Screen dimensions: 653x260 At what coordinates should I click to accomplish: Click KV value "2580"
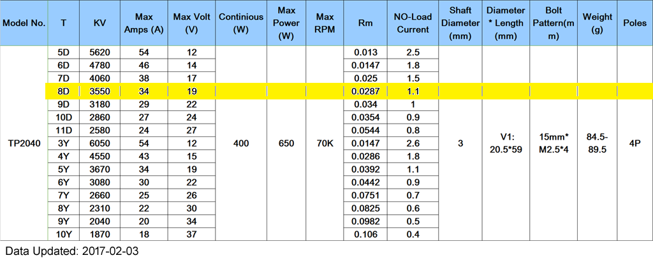click(99, 130)
